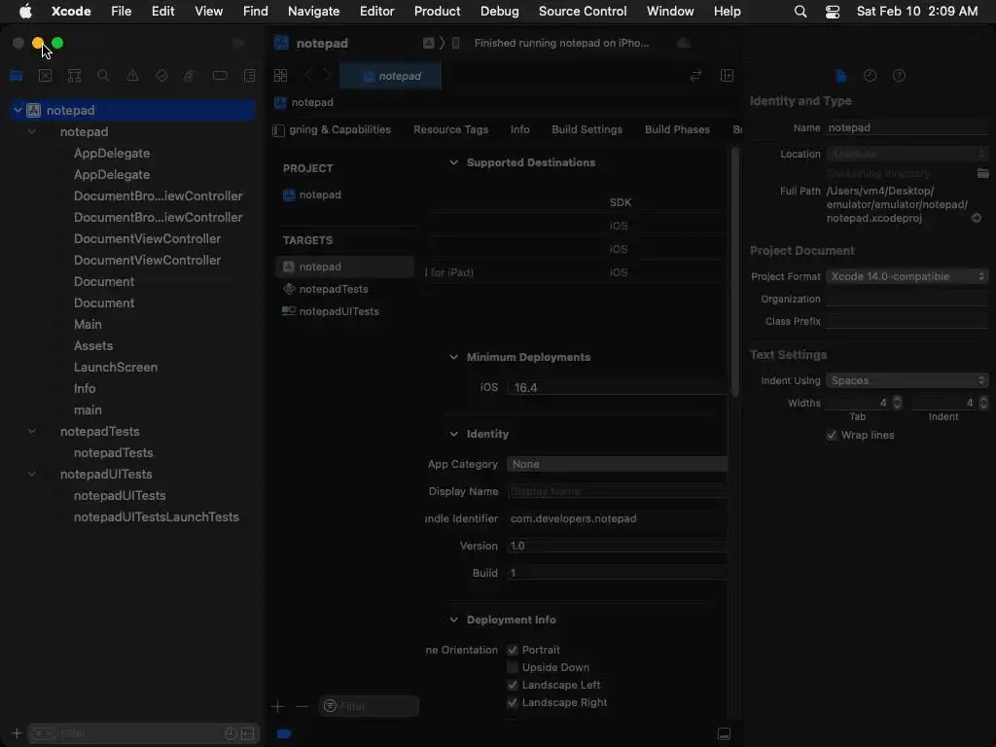Collapse the Minimum Deployments section
Image resolution: width=996 pixels, height=747 pixels.
pyautogui.click(x=453, y=357)
